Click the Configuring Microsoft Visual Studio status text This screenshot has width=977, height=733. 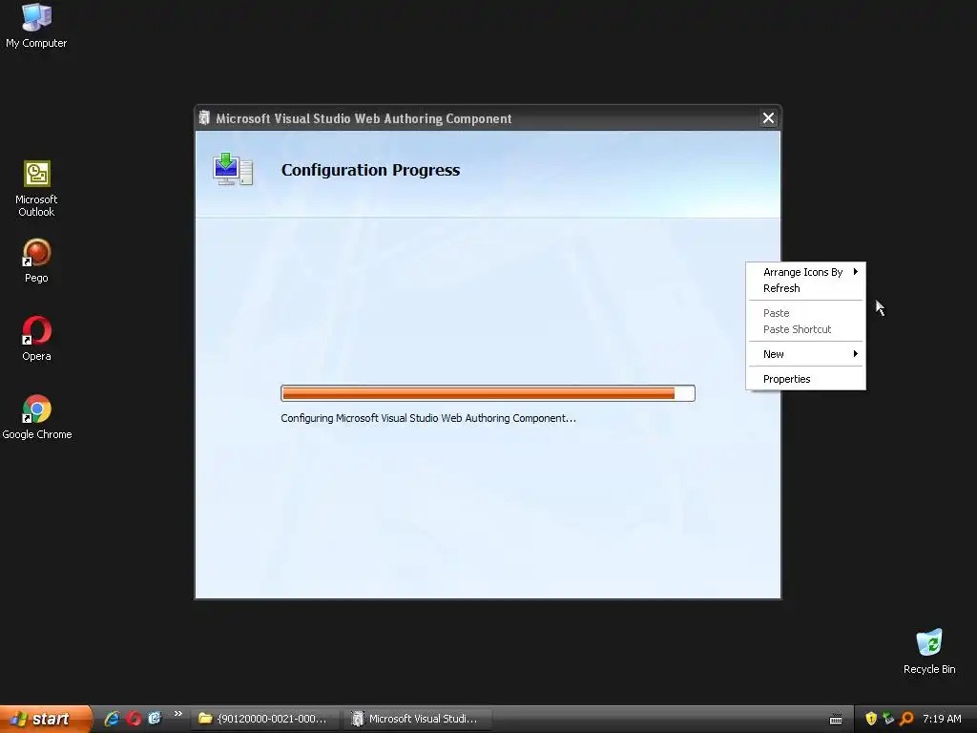pos(428,418)
